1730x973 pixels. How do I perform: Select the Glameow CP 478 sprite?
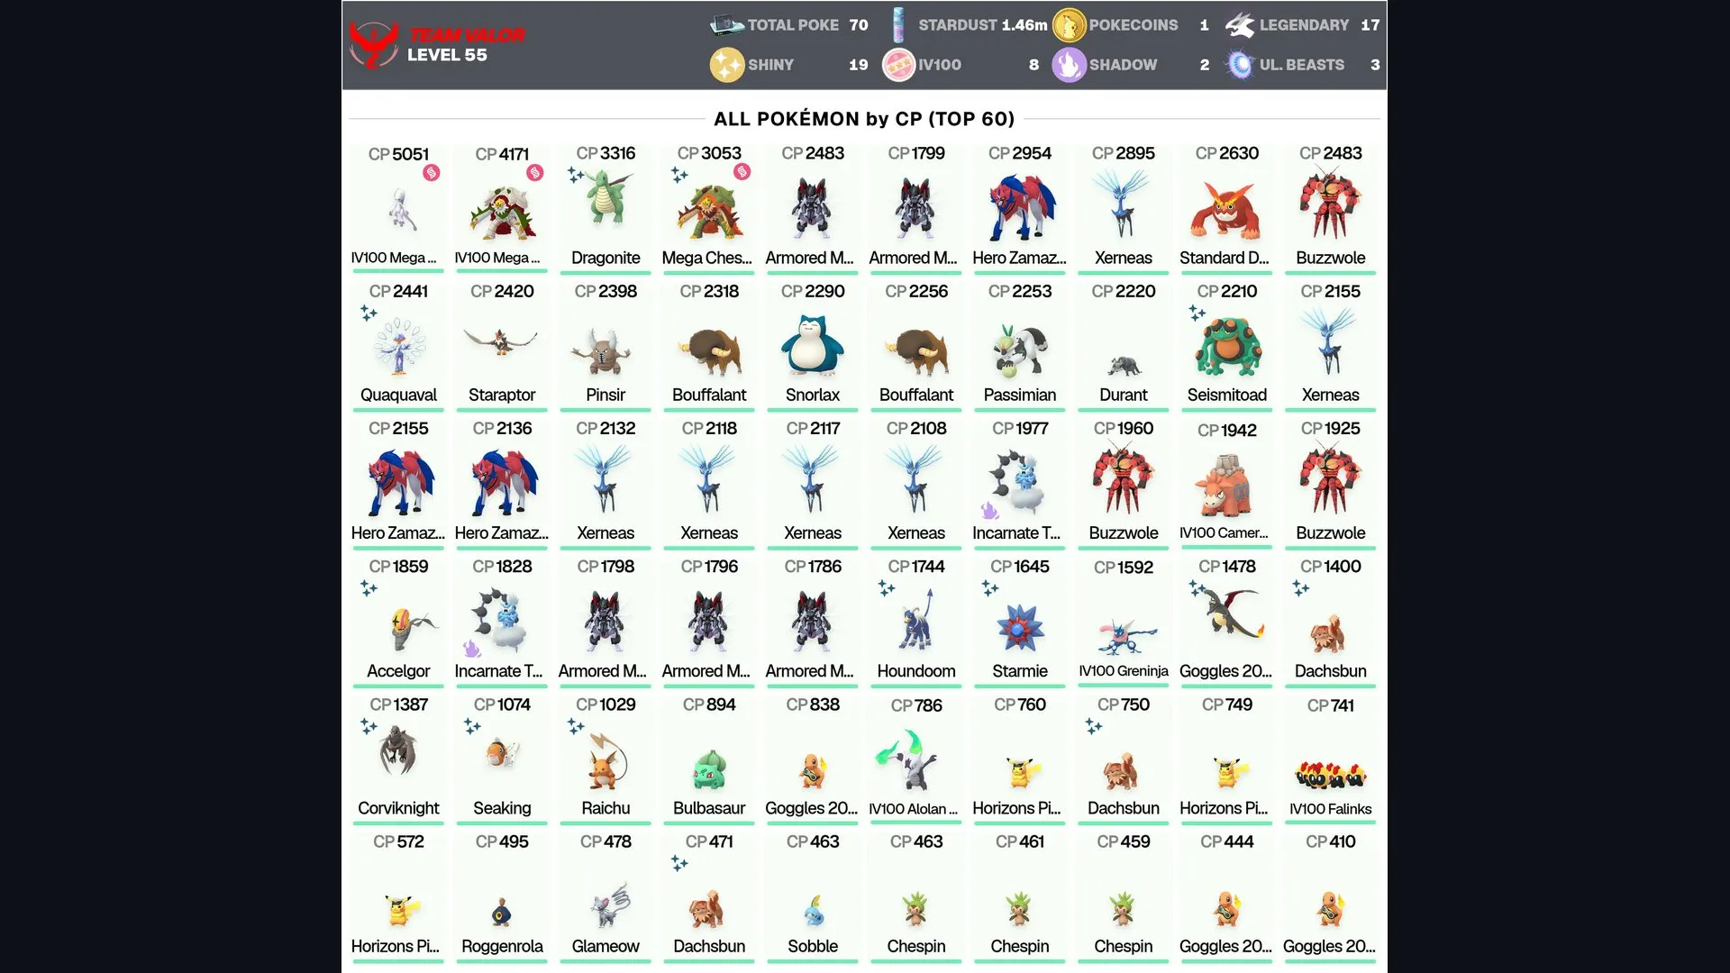[x=610, y=905]
